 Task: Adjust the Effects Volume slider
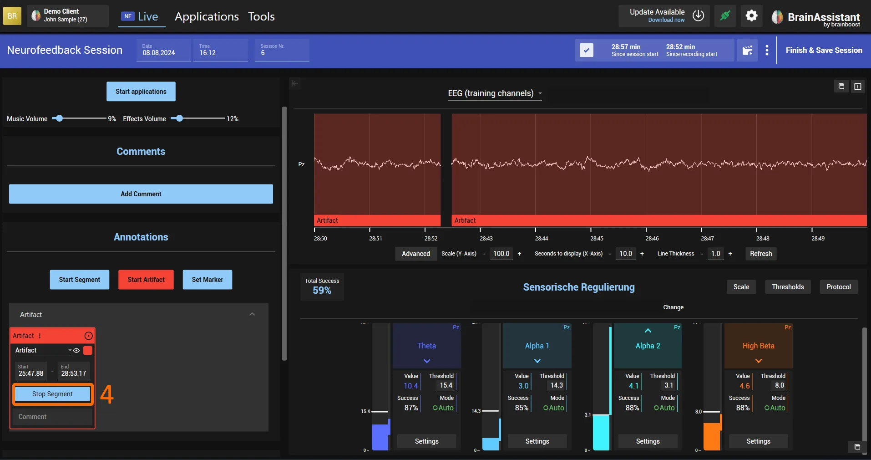tap(179, 118)
